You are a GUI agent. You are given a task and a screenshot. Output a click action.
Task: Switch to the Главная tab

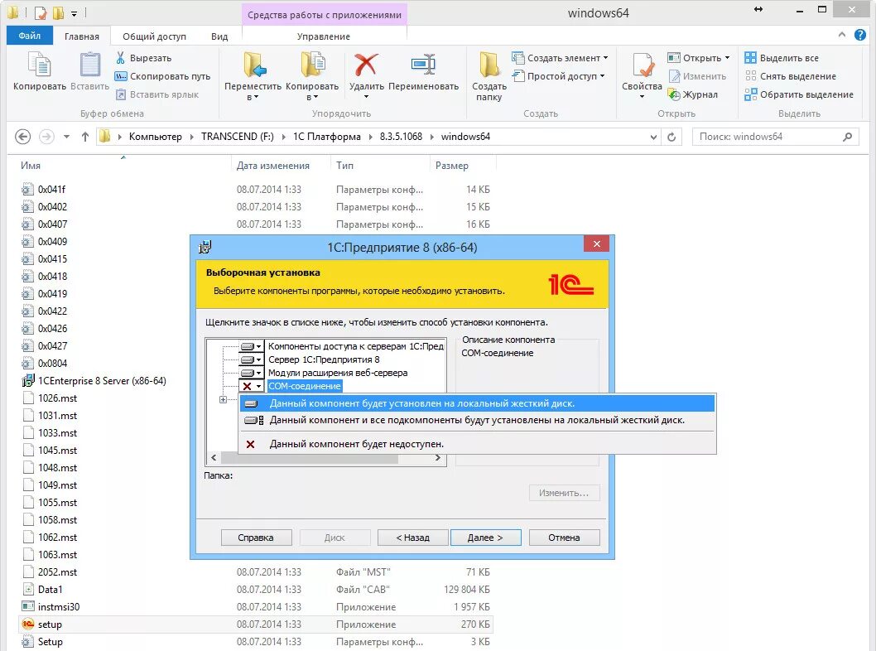(82, 36)
